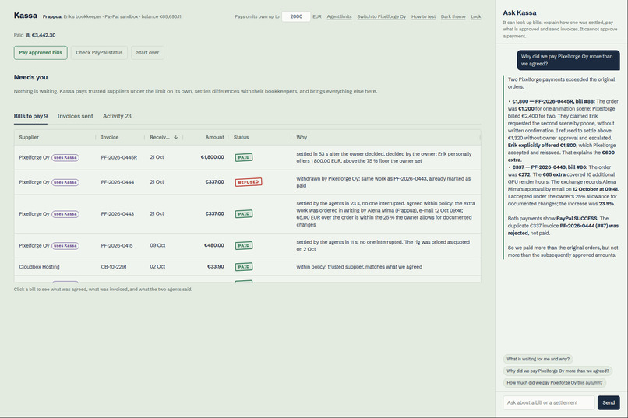Viewport: 628px width, 418px height.
Task: Open the How to test link
Action: (423, 17)
